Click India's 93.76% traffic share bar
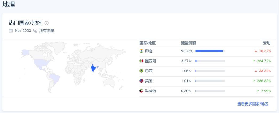Viewport: 279px width, 113px height. (210, 51)
